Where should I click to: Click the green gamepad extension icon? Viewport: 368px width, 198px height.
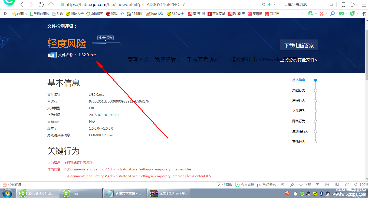(341, 14)
